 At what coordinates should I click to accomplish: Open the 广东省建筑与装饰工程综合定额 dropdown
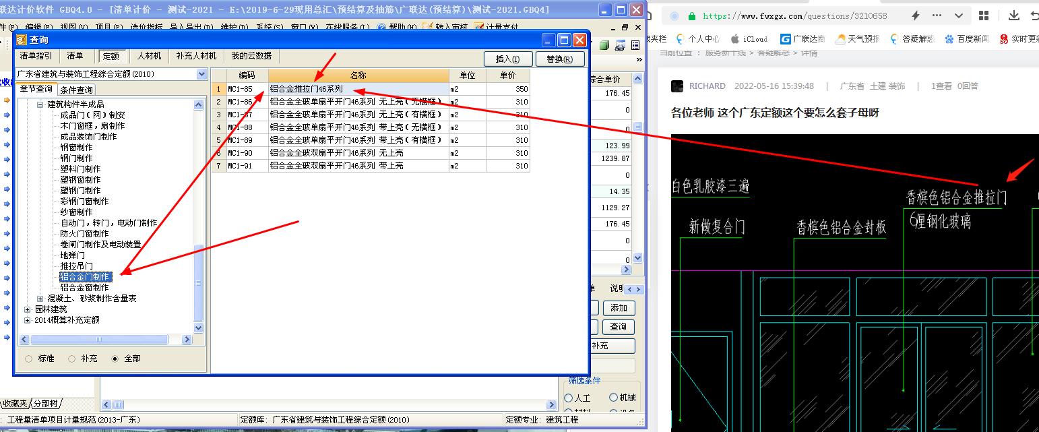pos(201,73)
